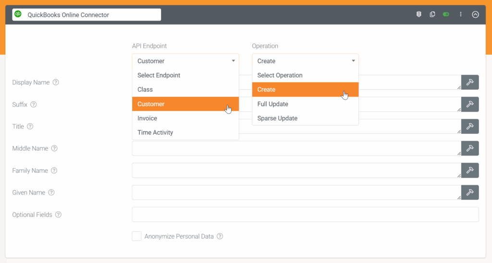
Task: Click the QuickBooks green logo icon
Action: pyautogui.click(x=18, y=14)
